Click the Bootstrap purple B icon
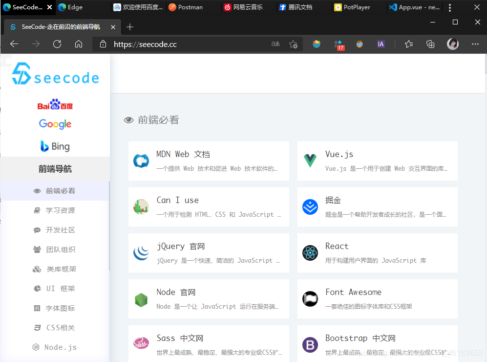 tap(310, 345)
